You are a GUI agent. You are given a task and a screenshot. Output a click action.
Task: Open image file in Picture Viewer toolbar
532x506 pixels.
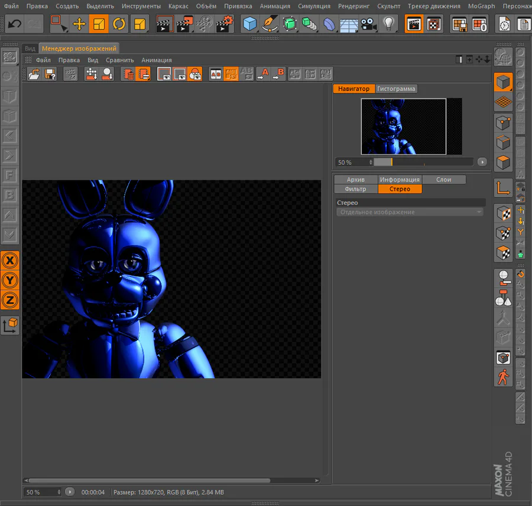34,74
